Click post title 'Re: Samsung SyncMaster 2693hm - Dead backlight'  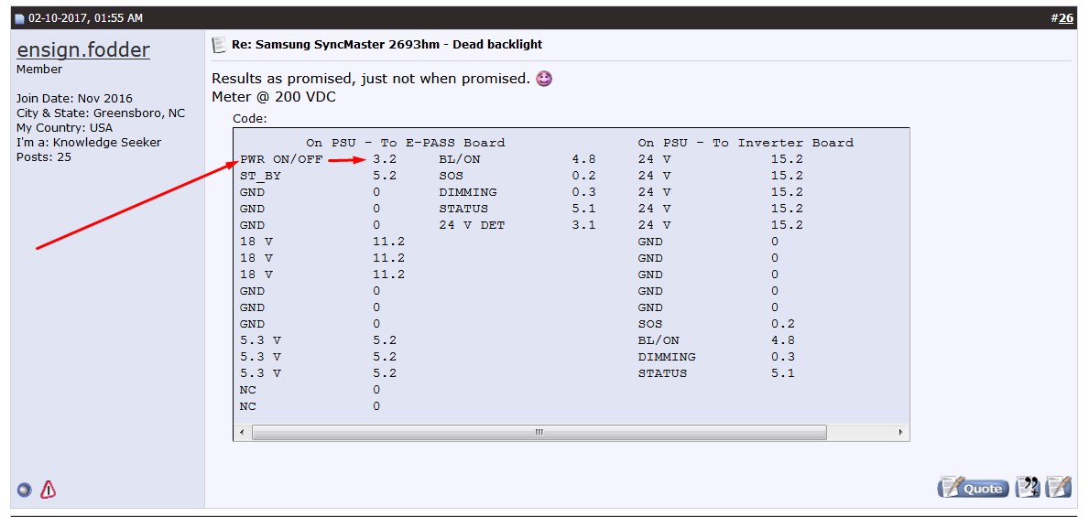[387, 45]
